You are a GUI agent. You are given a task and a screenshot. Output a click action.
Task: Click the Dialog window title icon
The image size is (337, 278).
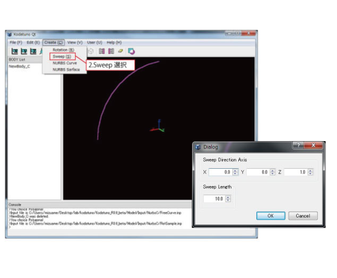(x=198, y=147)
